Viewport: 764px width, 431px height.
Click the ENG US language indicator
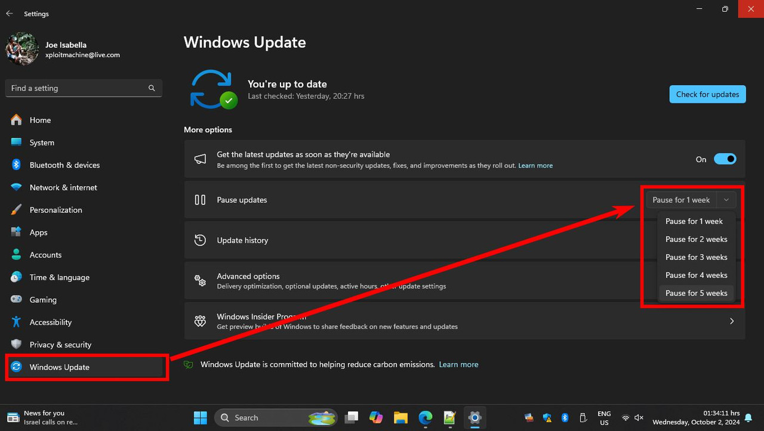tap(604, 418)
